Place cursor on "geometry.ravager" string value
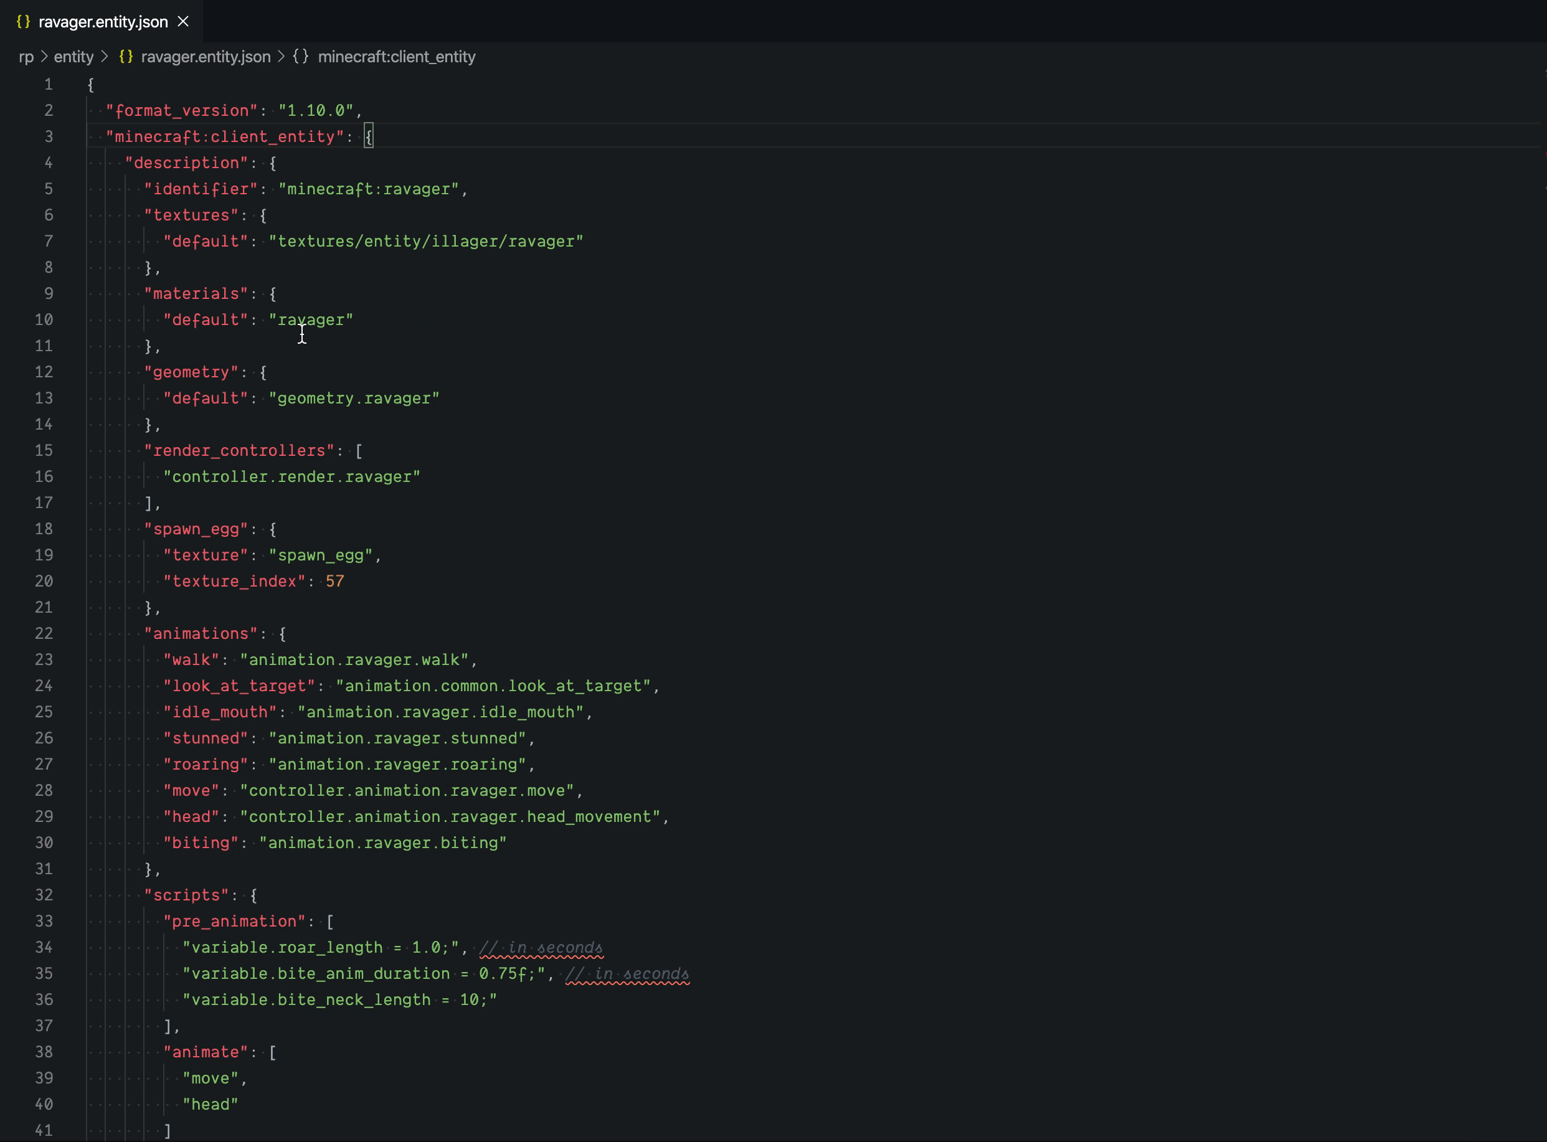The image size is (1547, 1142). tap(354, 398)
